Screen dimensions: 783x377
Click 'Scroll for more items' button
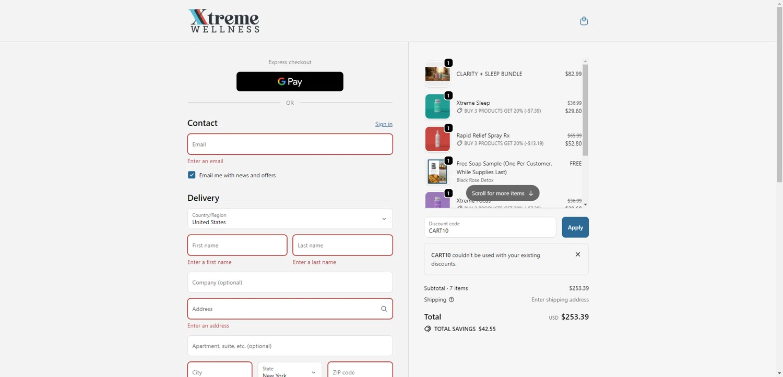tap(503, 193)
